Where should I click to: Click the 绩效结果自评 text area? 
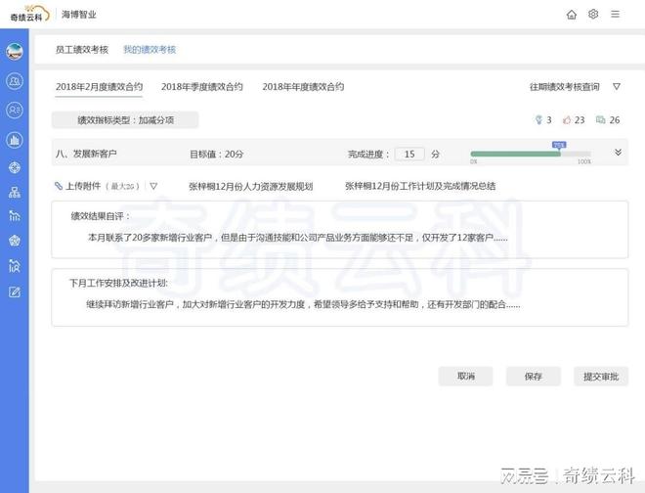click(340, 230)
